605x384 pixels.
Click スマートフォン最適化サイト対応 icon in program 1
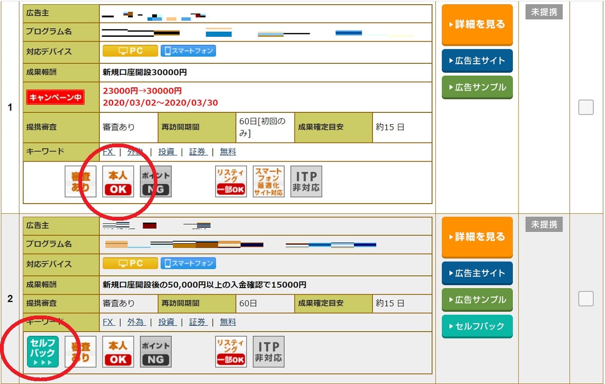268,181
